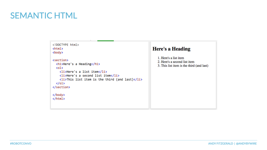
Task: Click the opening <section> tag in the code
Action: coord(60,60)
